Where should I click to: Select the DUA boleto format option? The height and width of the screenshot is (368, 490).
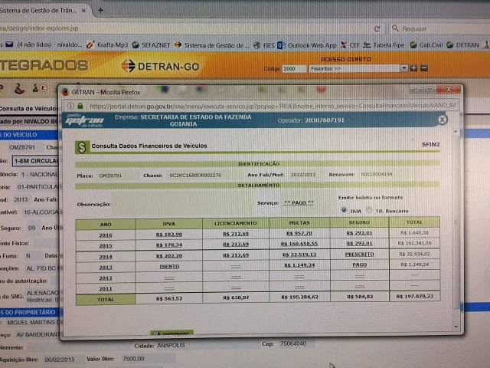click(x=344, y=209)
